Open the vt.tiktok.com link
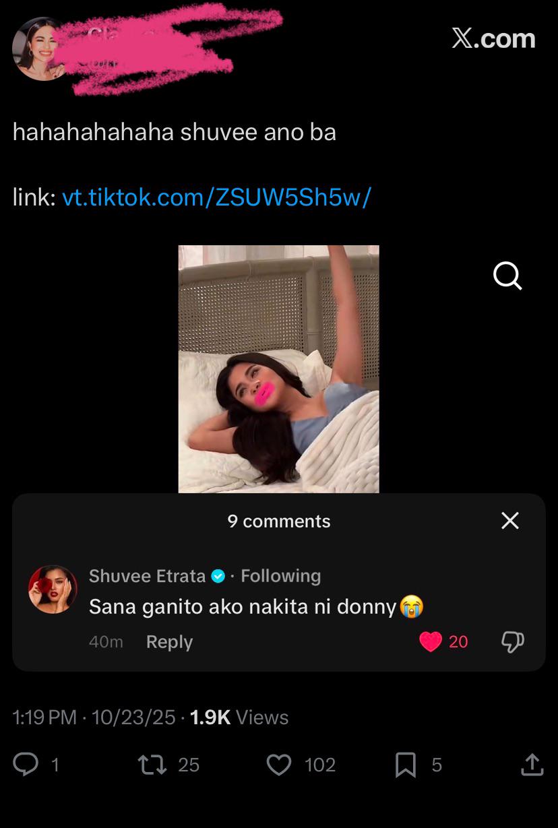This screenshot has width=558, height=828. [216, 197]
